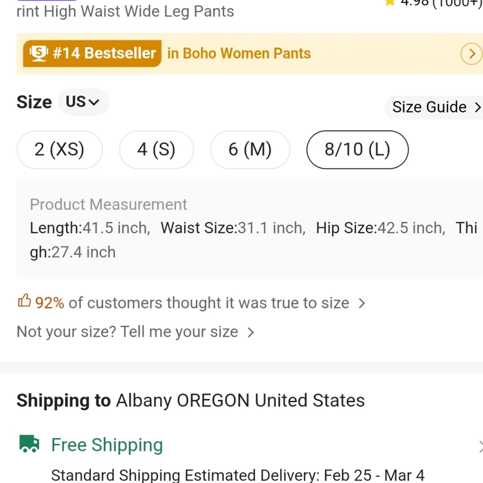
Task: Click the green Free Shipping truck icon
Action: (29, 443)
